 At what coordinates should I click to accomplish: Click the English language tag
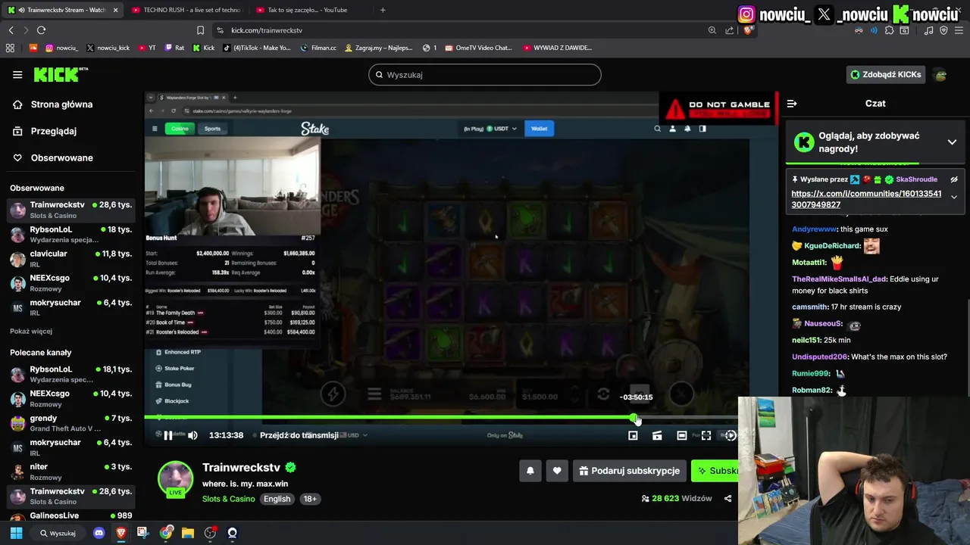tap(277, 499)
